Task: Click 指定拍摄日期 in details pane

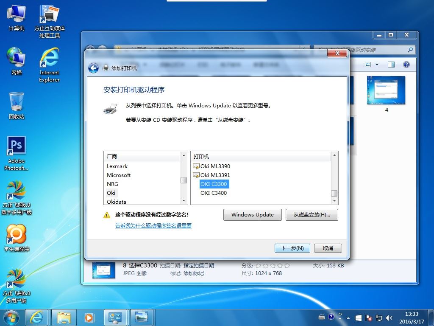Action: [x=198, y=265]
